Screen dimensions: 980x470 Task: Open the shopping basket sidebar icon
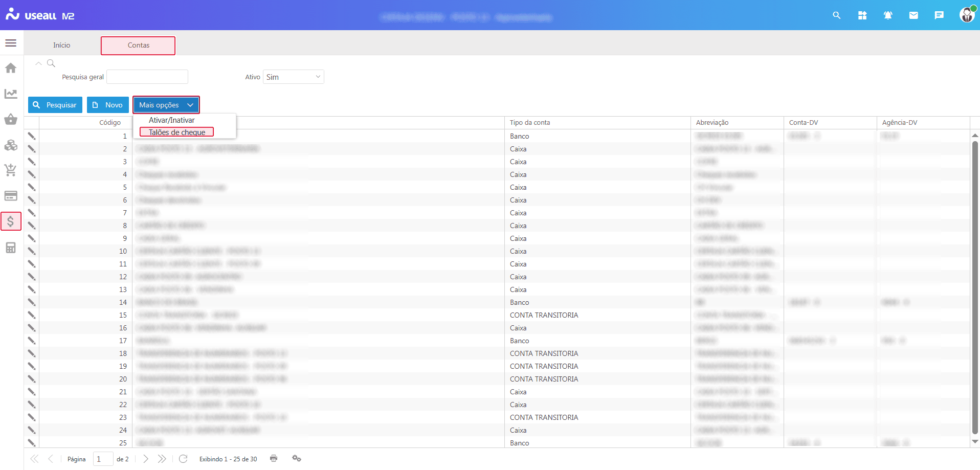[x=11, y=120]
